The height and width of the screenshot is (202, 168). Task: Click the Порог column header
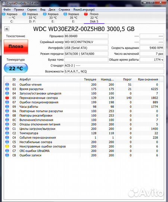[124, 79]
